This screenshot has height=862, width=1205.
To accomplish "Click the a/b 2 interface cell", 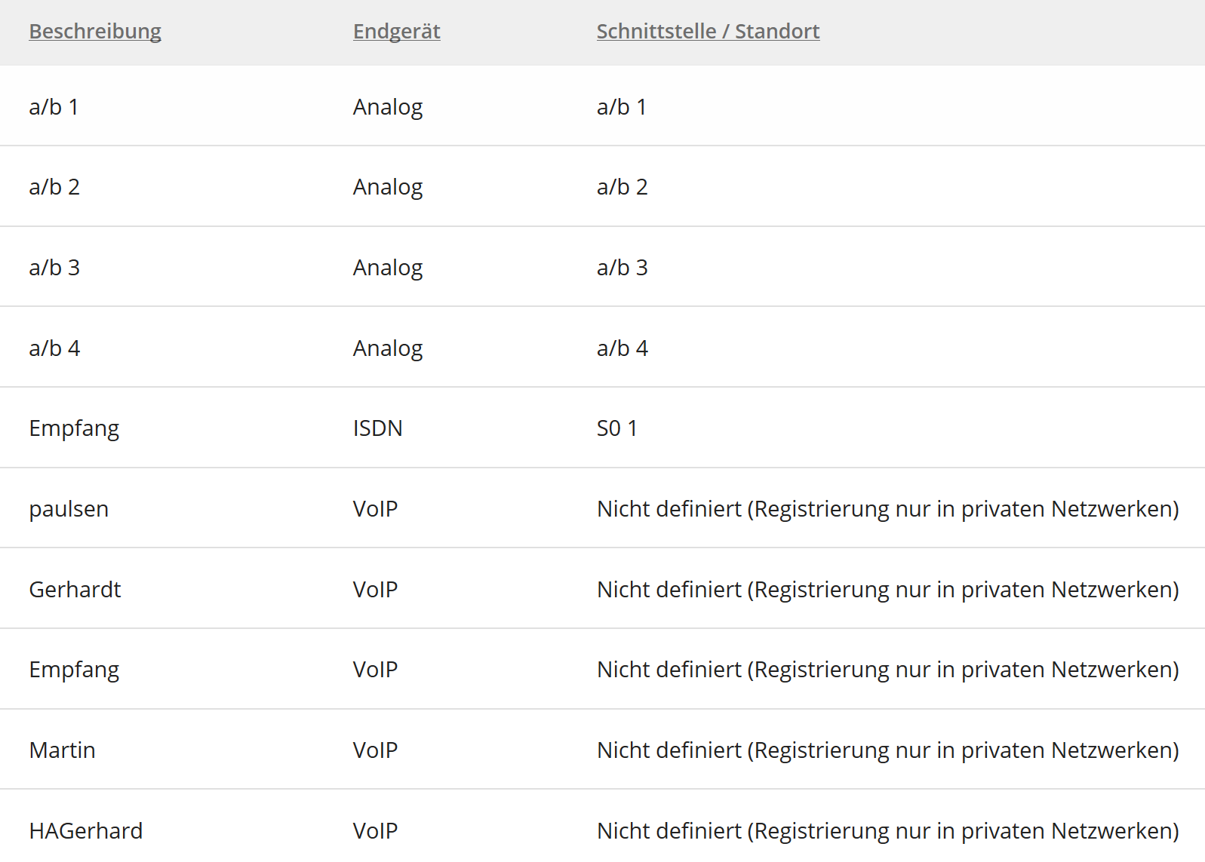I will point(622,187).
